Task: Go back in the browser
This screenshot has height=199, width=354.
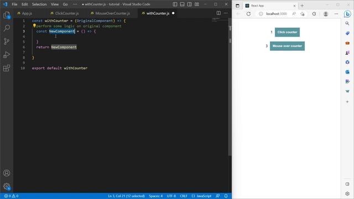Action: pos(238,14)
